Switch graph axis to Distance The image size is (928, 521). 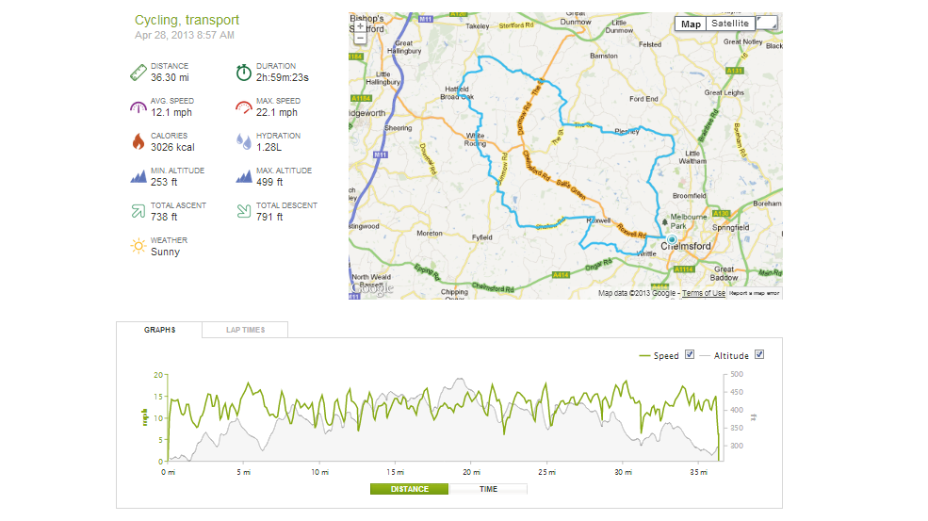pyautogui.click(x=410, y=489)
